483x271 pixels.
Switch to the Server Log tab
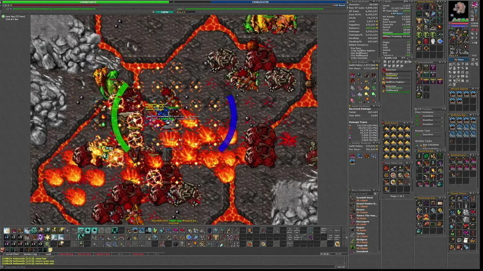click(30, 254)
